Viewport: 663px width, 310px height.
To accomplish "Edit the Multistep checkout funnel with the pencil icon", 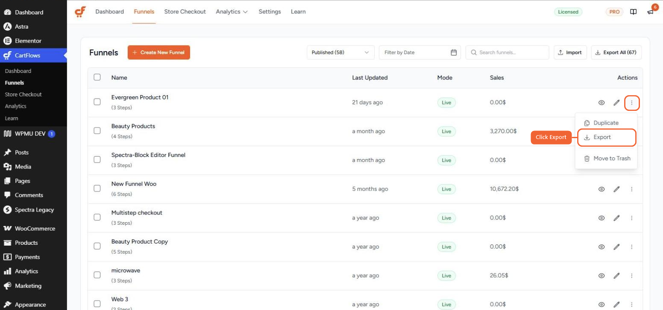I will [616, 218].
